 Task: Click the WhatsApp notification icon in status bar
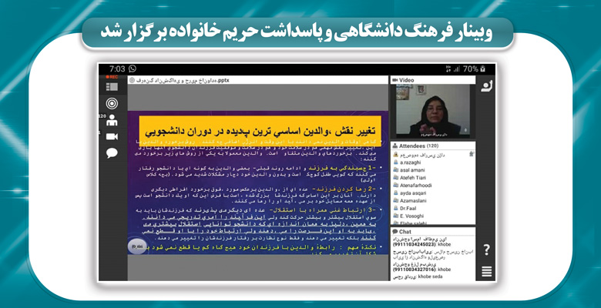point(133,69)
